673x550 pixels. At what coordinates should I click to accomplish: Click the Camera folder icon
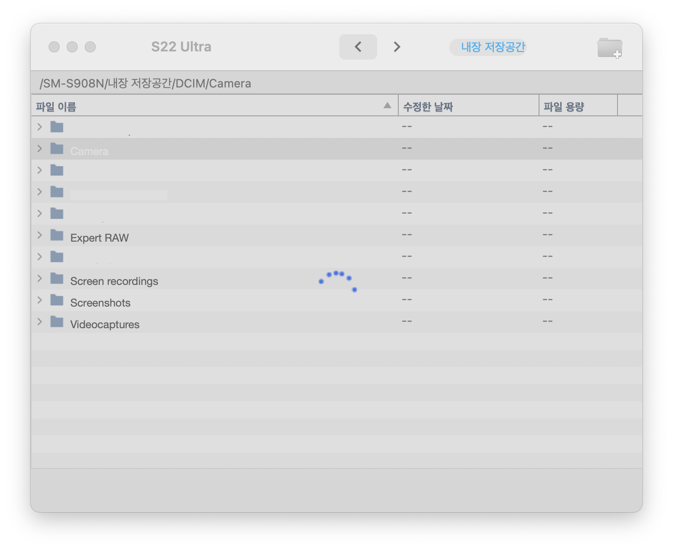click(57, 148)
